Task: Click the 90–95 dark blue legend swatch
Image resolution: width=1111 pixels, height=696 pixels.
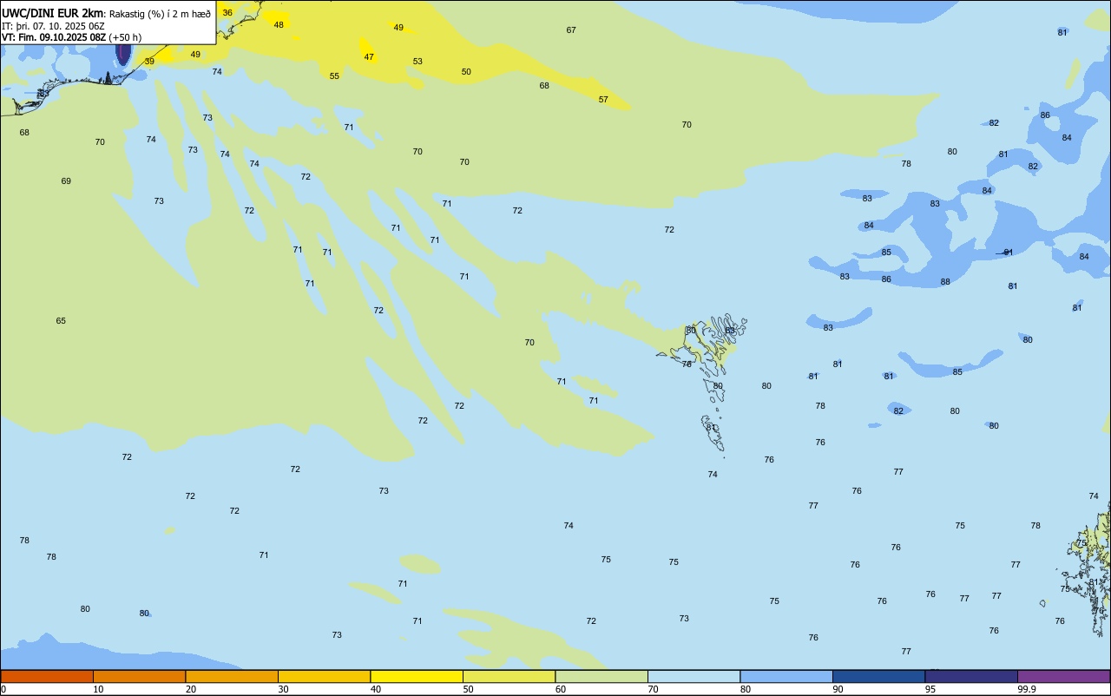Action: pos(878,676)
